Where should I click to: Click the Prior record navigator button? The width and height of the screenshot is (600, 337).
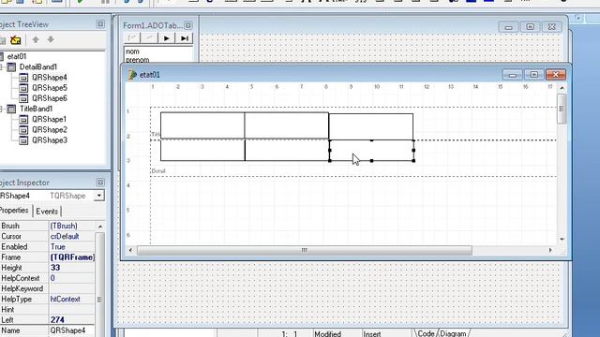coord(149,38)
